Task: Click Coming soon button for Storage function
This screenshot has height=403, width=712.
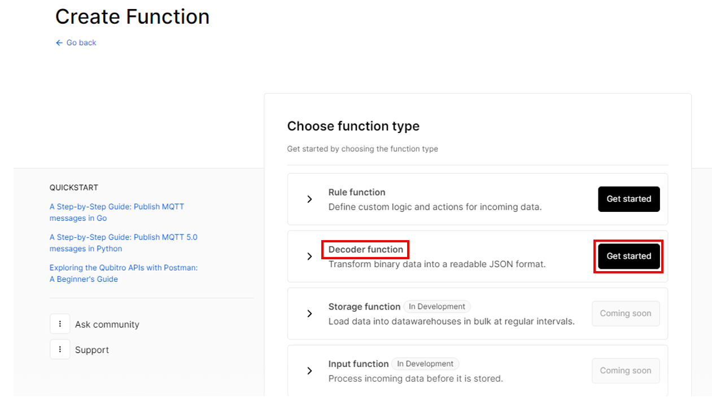Action: point(626,313)
